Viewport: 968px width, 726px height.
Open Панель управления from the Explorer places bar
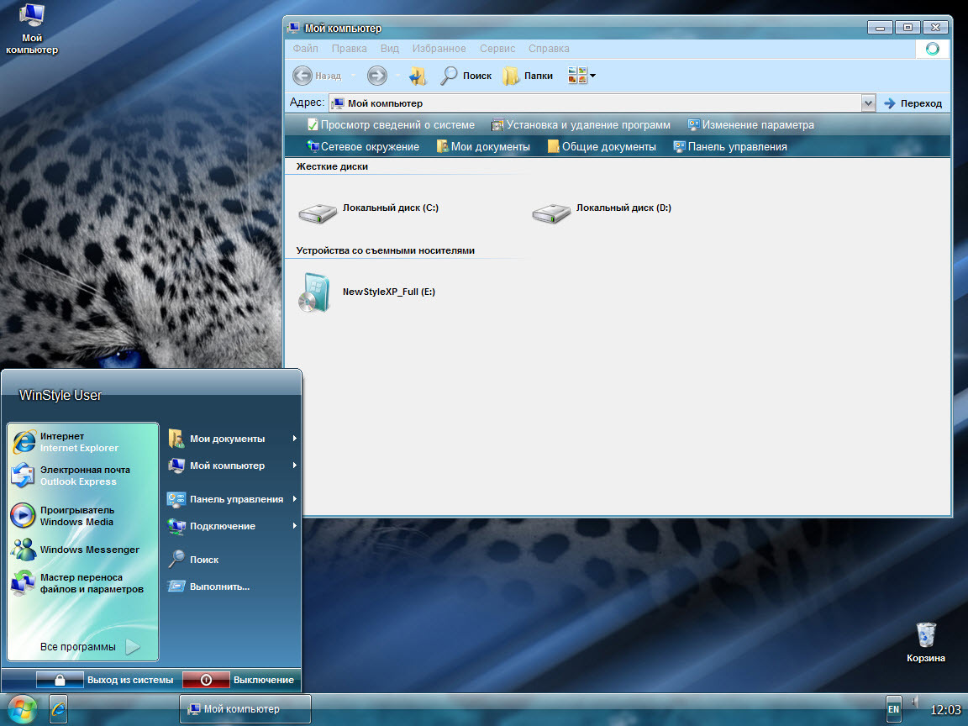click(730, 146)
